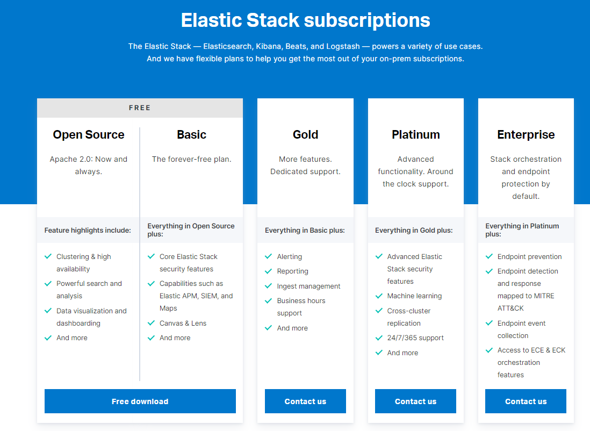Screen dimensions: 590x431
Task: Click the "Free download" button
Action: (140, 401)
